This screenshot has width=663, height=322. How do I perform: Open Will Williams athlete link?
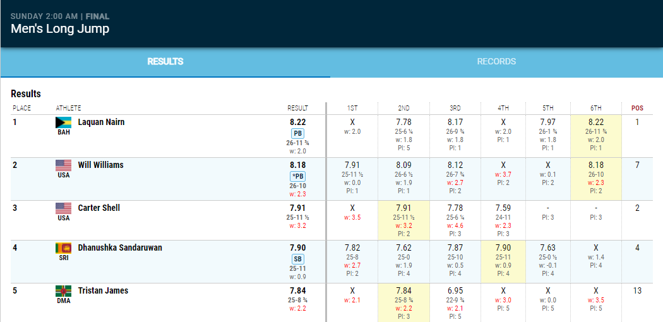point(100,165)
